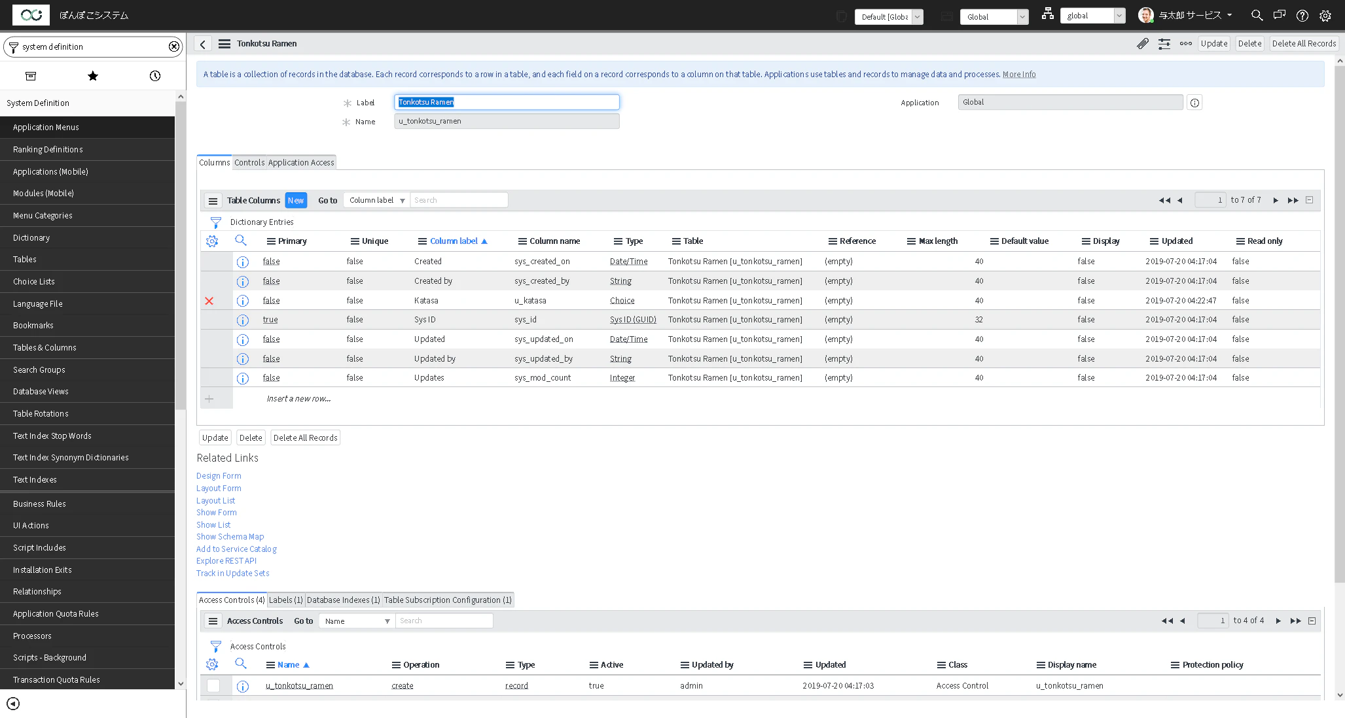Personalize Table Columns list with gear icon
This screenshot has width=1345, height=718.
(x=212, y=241)
